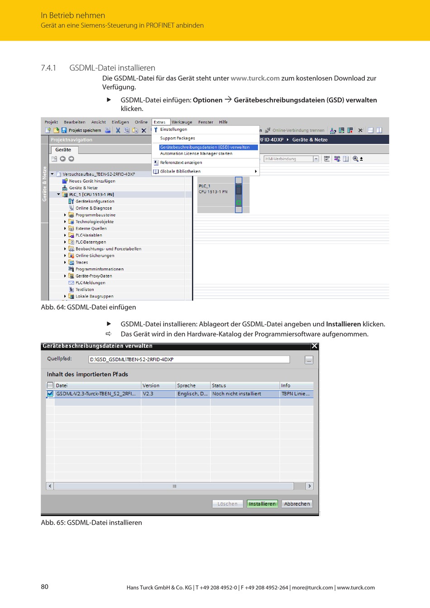The height and width of the screenshot is (608, 430).
Task: Split editor area horizontally icon
Action: (x=371, y=130)
